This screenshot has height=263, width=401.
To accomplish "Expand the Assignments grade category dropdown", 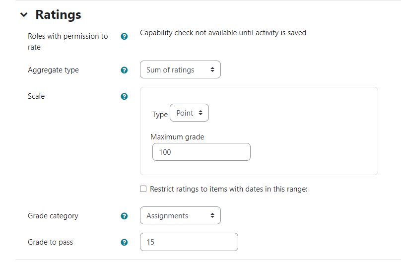I will tap(180, 216).
